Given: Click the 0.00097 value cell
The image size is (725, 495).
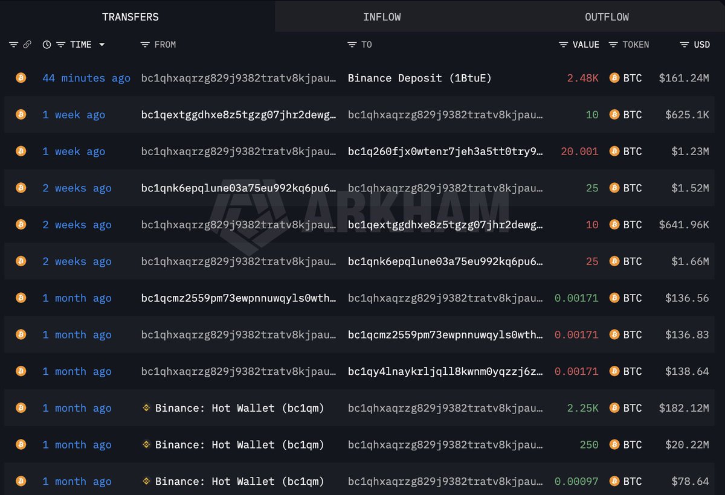Looking at the screenshot, I should point(576,482).
